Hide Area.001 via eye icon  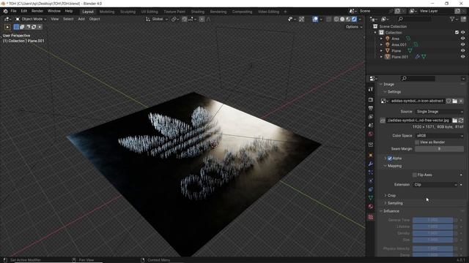click(x=462, y=45)
